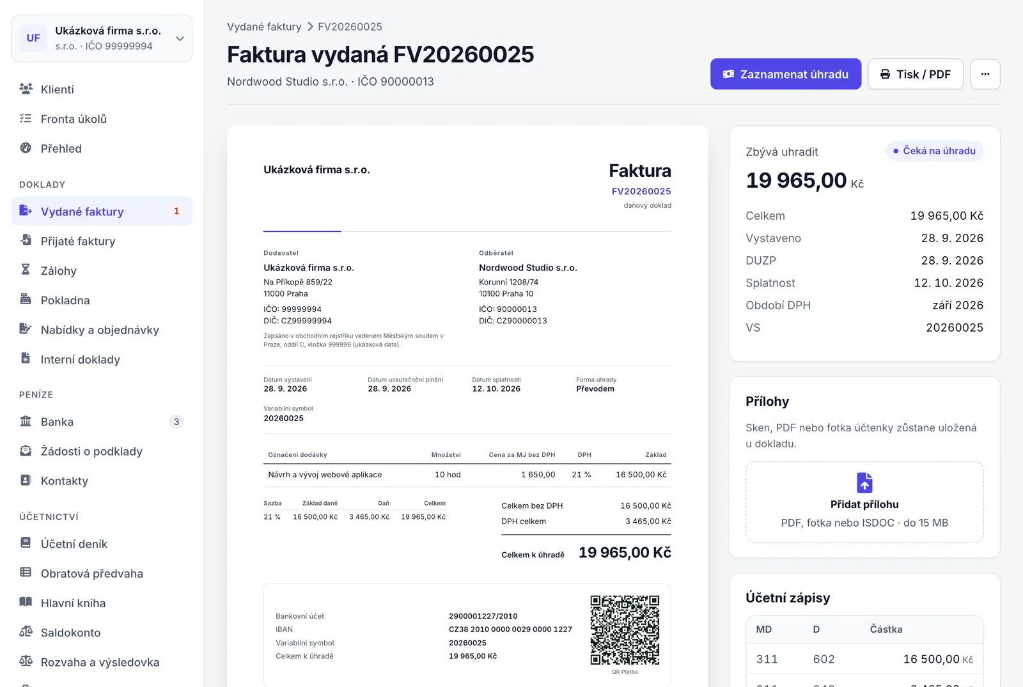Click the Saldokonto scales icon

pyautogui.click(x=26, y=631)
